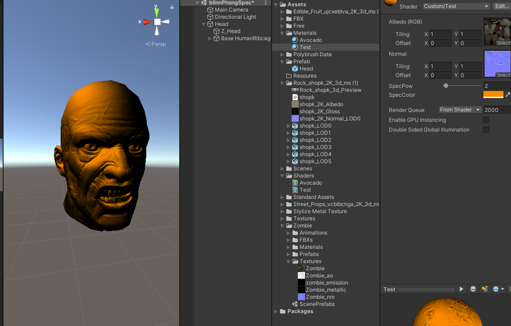Toggle Persp projection mode label
The width and height of the screenshot is (511, 326).
[x=156, y=44]
